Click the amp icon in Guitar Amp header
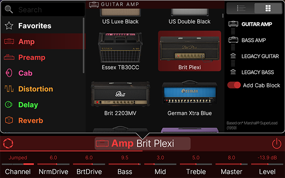The width and height of the screenshot is (285, 178). tap(94, 4)
